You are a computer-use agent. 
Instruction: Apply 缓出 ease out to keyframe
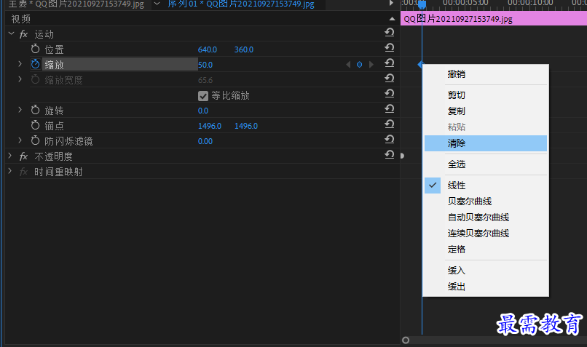coord(486,287)
